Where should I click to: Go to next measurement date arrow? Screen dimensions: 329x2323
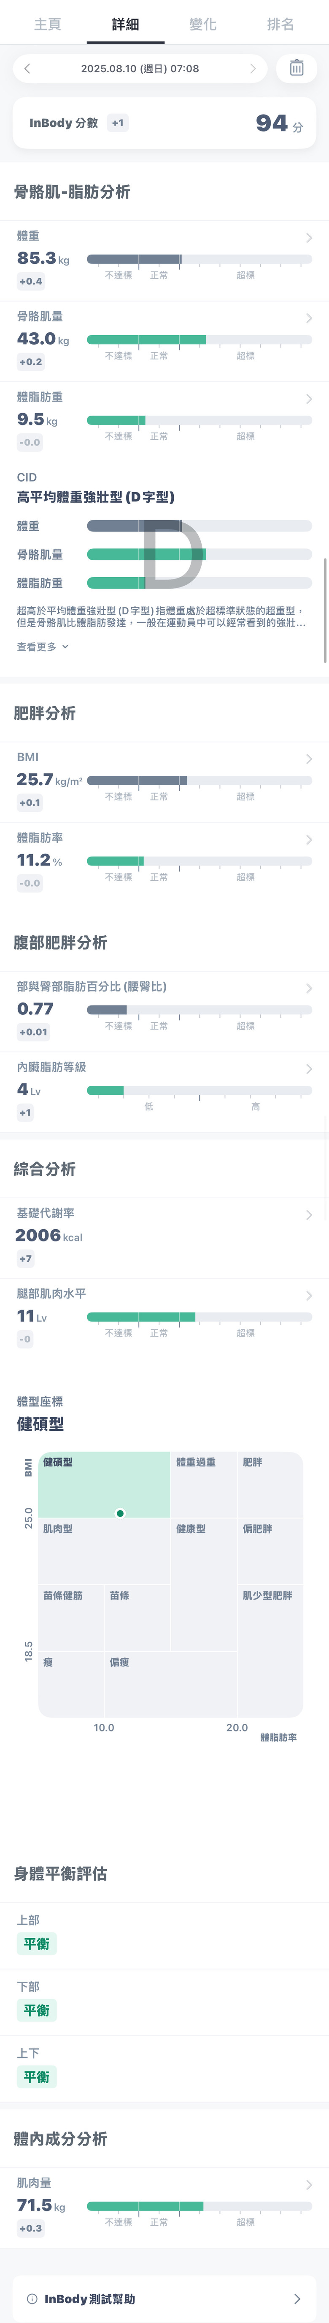point(253,68)
